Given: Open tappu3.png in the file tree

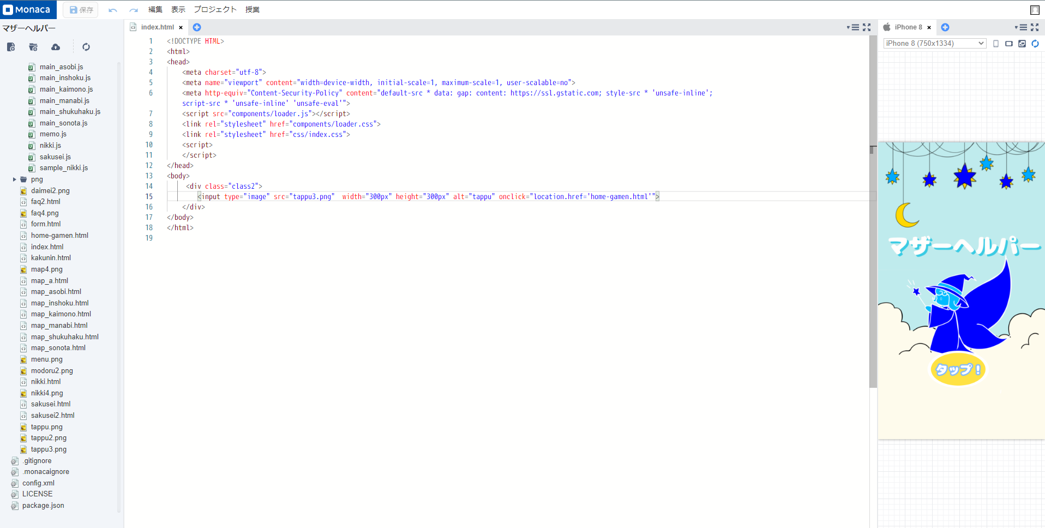Looking at the screenshot, I should coord(49,449).
